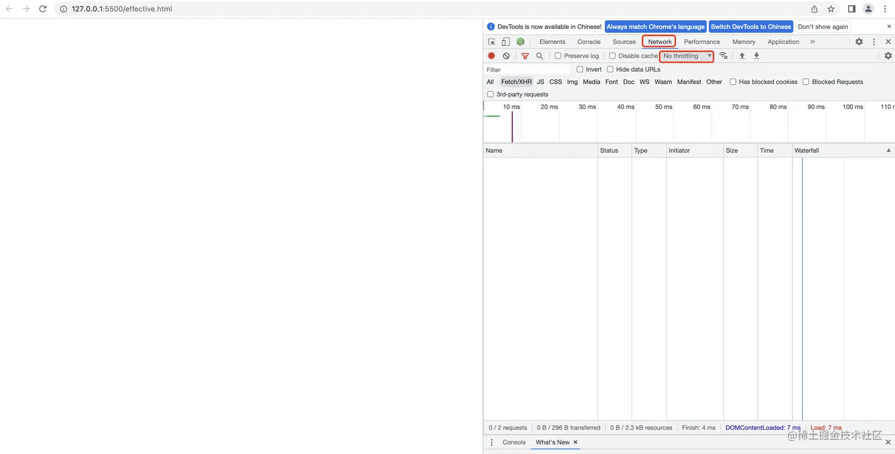Reload the page with the refresh icon

click(x=43, y=9)
